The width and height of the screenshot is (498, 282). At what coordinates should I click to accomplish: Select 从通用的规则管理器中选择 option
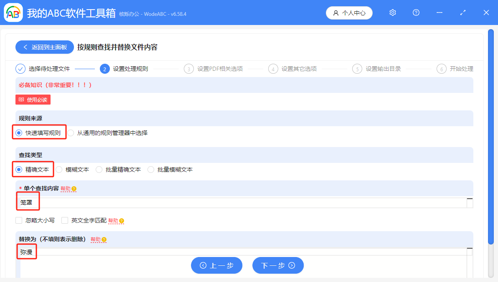click(71, 133)
